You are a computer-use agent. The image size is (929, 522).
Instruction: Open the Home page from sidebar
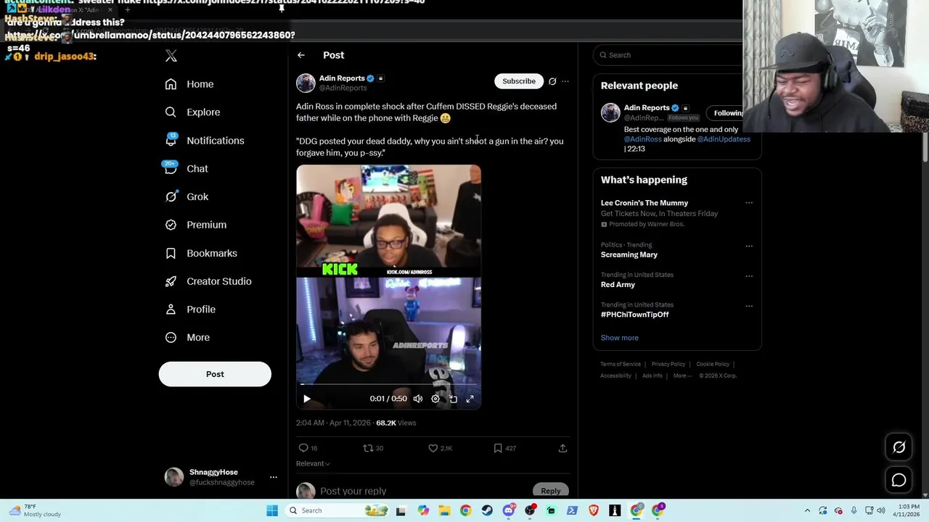189,84
